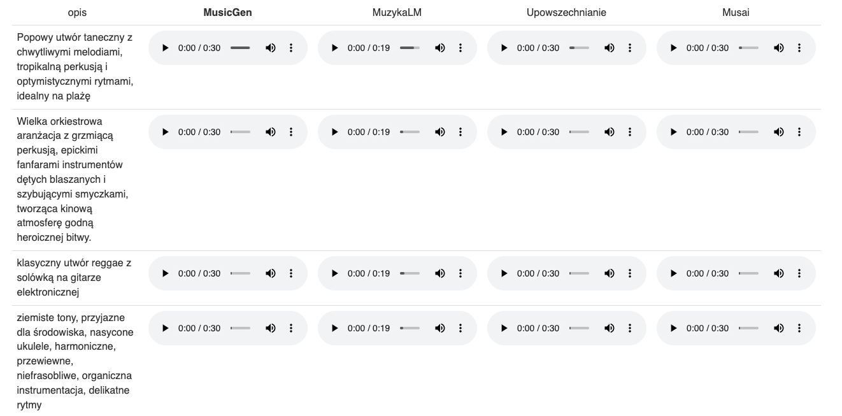Image resolution: width=842 pixels, height=416 pixels.
Task: Mute the MusicGen reggae audio player
Action: pyautogui.click(x=271, y=273)
